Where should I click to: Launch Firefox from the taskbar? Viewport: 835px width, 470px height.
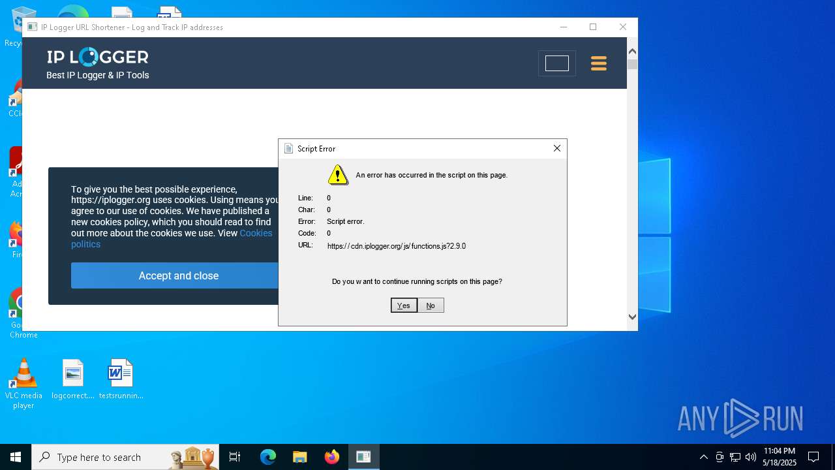(332, 457)
